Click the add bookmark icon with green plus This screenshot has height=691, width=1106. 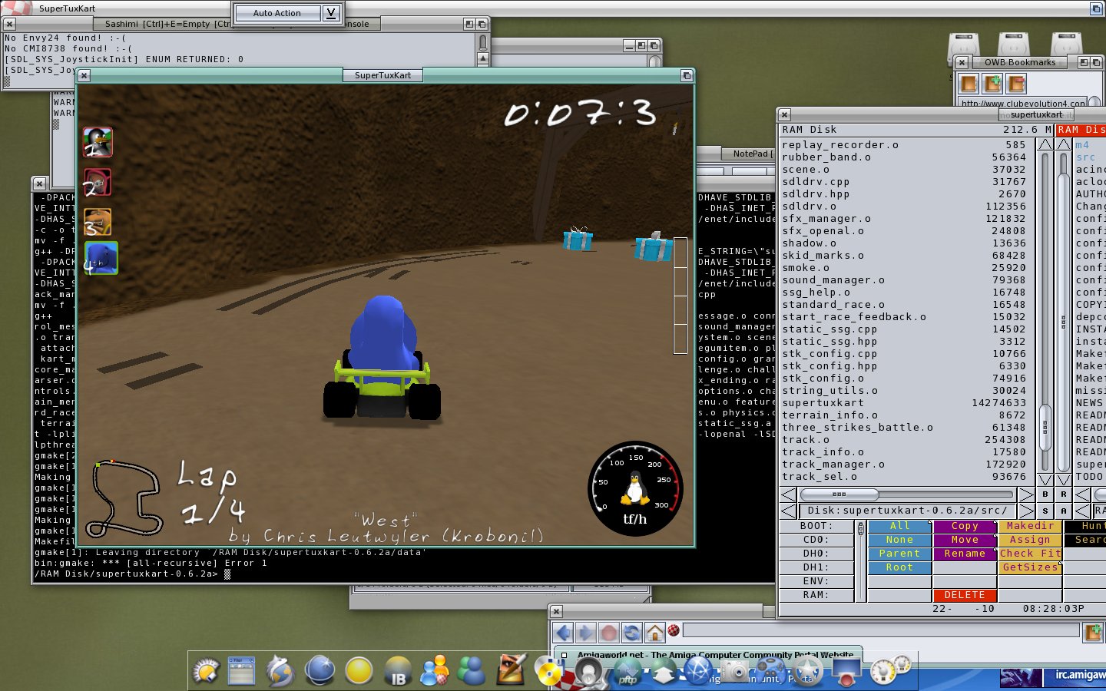tap(992, 83)
